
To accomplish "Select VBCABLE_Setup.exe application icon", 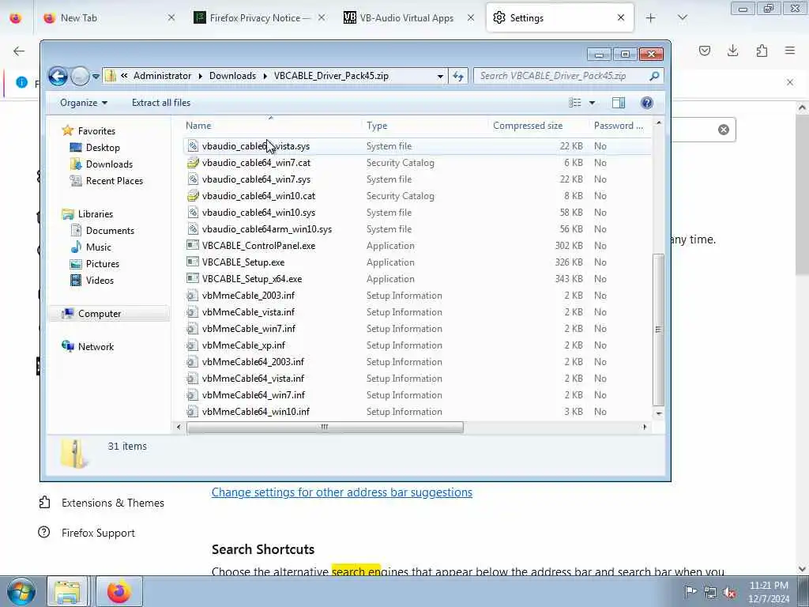I will (x=193, y=262).
